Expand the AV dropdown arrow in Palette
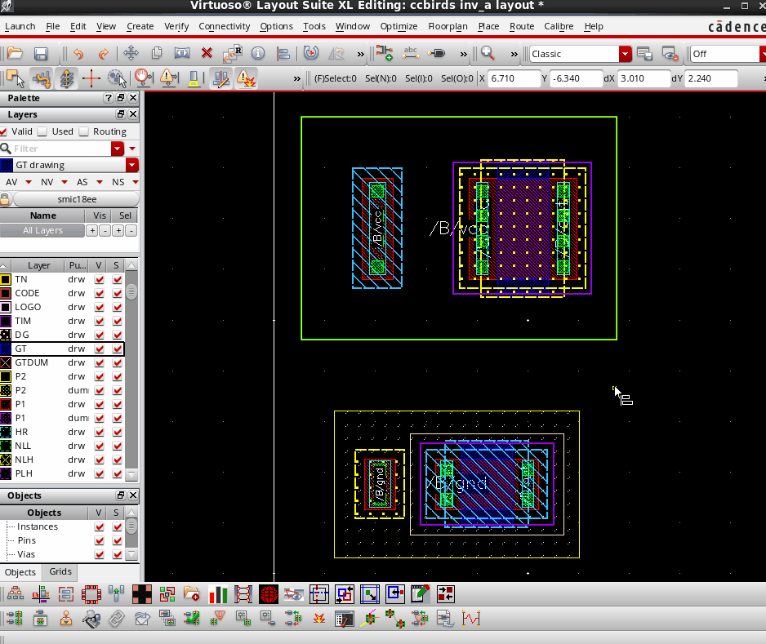 pos(29,182)
